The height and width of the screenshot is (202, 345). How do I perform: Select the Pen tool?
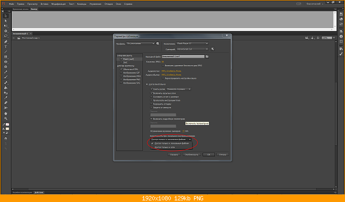click(x=6, y=41)
